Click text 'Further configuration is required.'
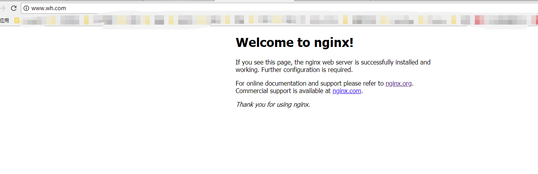538x174 pixels. 307,70
